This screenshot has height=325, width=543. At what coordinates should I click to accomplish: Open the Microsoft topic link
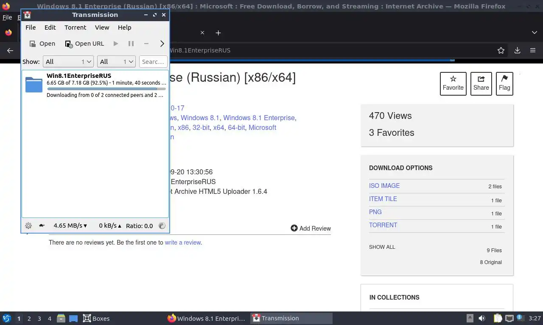(262, 127)
